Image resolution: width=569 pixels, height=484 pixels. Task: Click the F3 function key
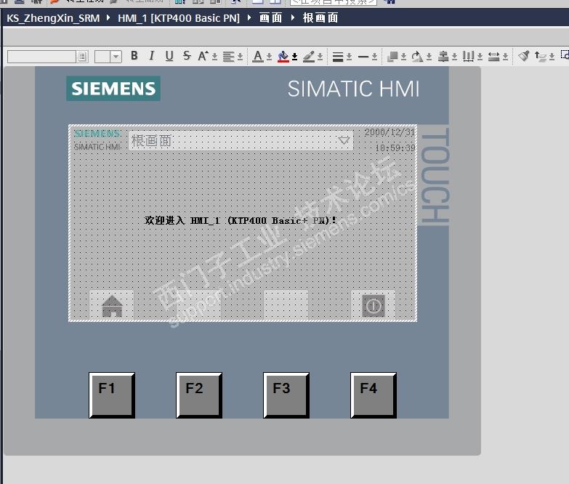tap(286, 395)
